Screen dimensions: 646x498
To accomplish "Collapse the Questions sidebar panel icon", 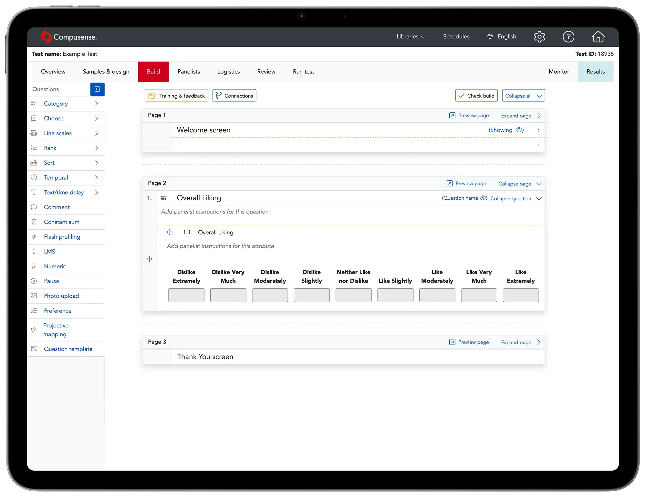I will (97, 89).
